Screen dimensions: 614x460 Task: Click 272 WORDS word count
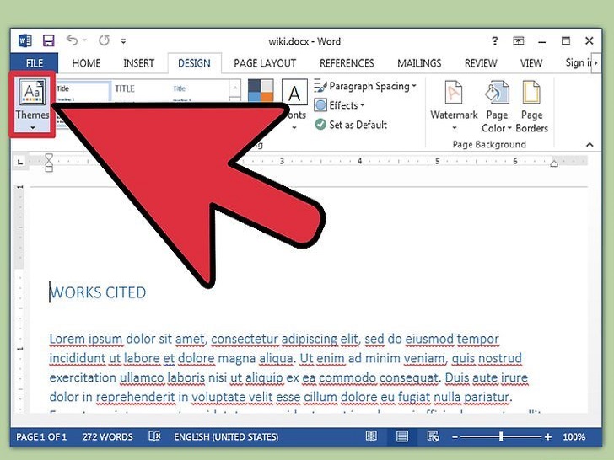pyautogui.click(x=108, y=437)
